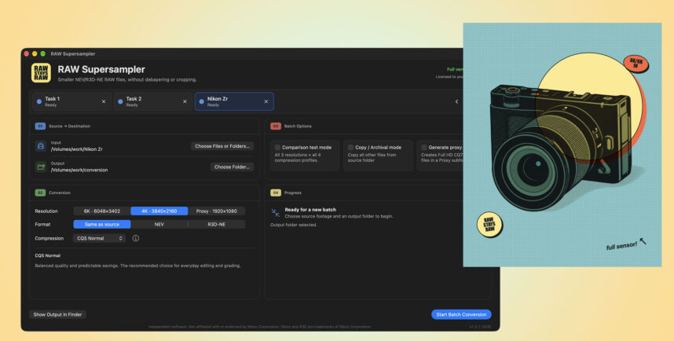Screen dimensions: 674x341
Task: Click the Choose Folder button
Action: [x=232, y=167]
